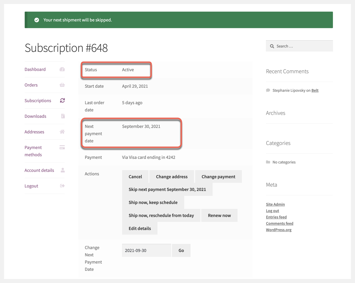
Task: Click the Logout arrow icon
Action: point(62,186)
